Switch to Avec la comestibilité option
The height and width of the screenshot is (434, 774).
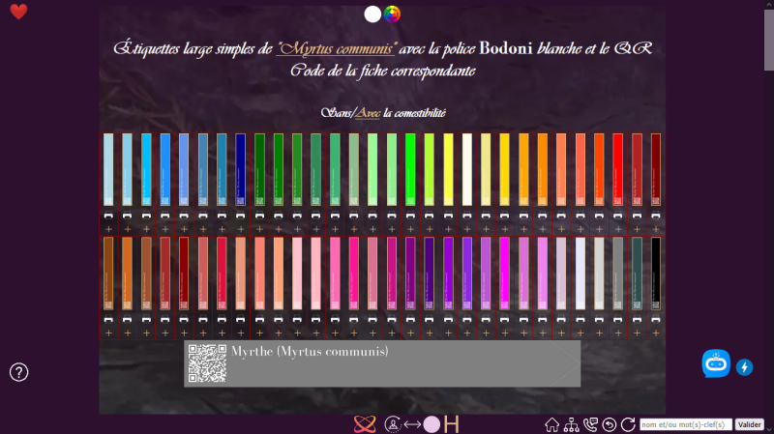[368, 113]
